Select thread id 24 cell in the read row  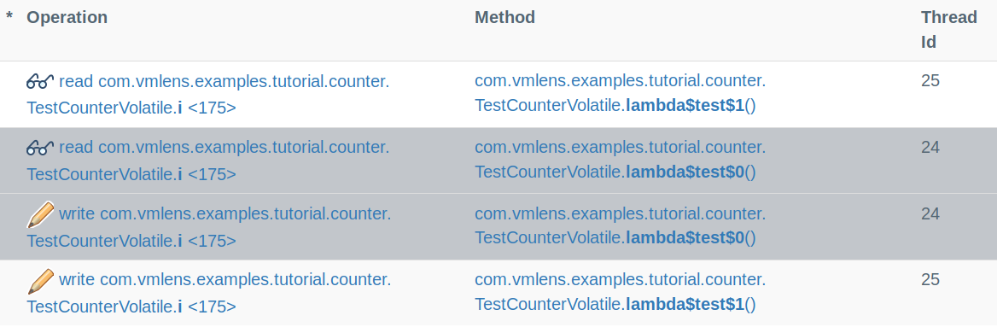coord(930,148)
